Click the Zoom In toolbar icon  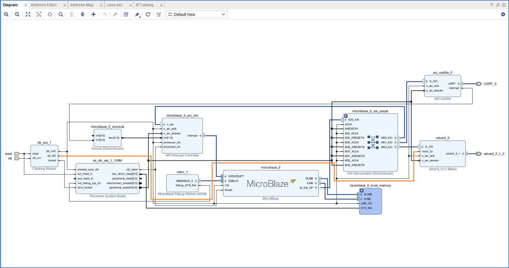[6, 14]
